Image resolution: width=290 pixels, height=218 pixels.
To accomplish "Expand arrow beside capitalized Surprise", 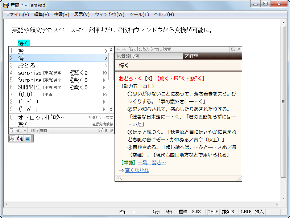I will coord(104,80).
